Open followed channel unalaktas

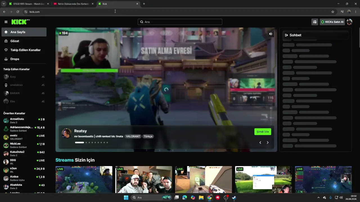click(24, 85)
